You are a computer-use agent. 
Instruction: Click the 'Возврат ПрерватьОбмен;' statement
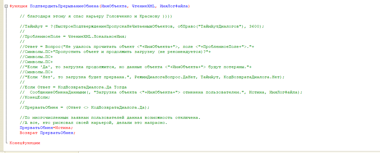click(x=48, y=133)
